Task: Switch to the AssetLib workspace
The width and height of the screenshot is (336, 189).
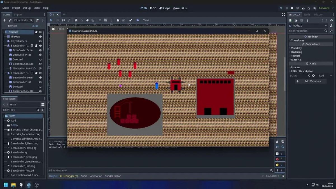Action: tap(180, 8)
